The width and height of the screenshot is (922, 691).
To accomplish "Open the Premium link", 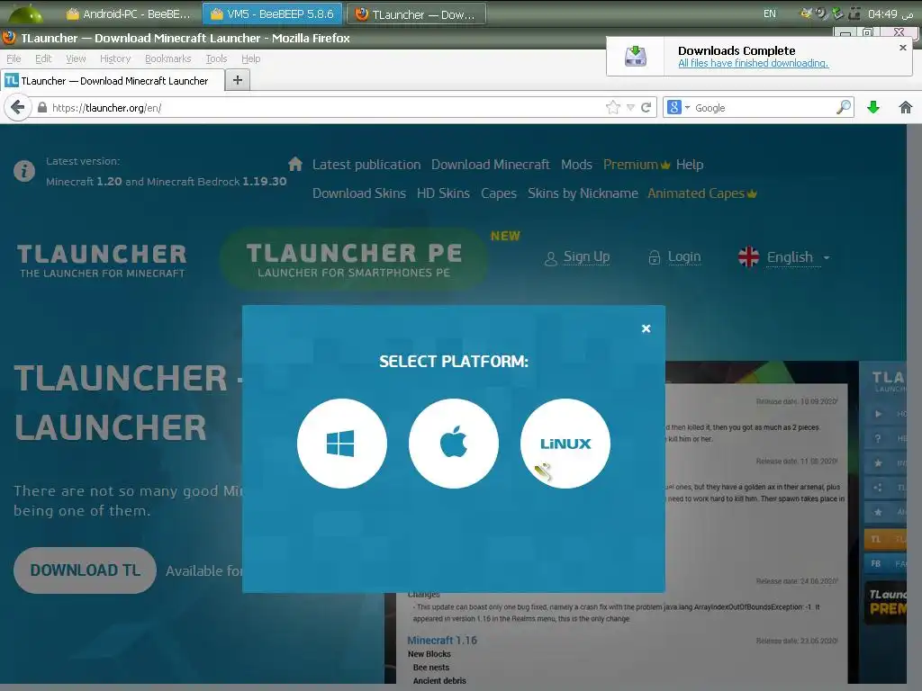I will click(x=637, y=165).
